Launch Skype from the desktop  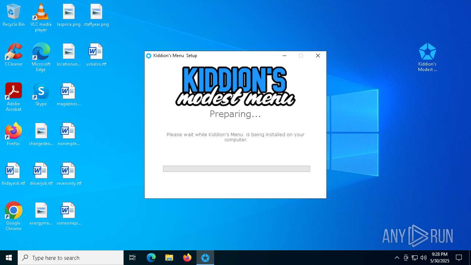(x=41, y=95)
